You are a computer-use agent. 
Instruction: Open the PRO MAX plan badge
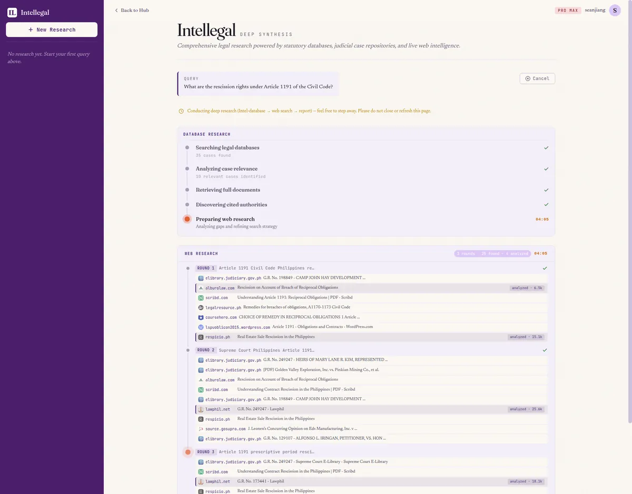568,10
